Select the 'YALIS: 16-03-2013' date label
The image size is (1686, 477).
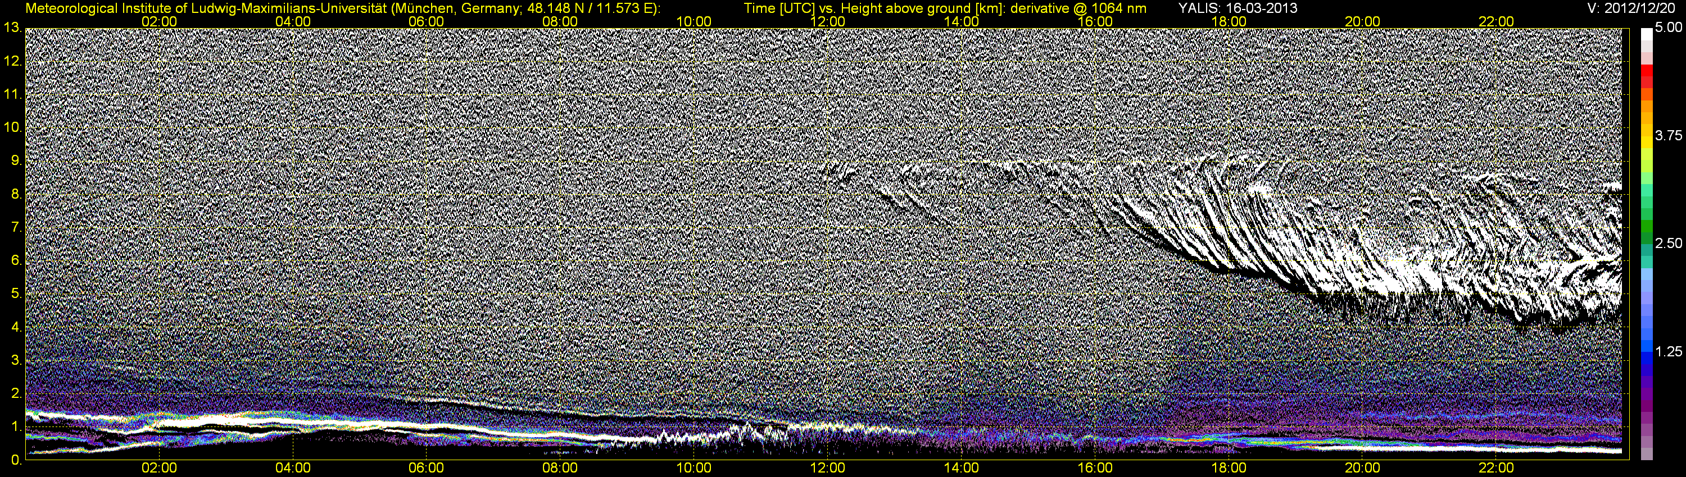tap(1238, 8)
